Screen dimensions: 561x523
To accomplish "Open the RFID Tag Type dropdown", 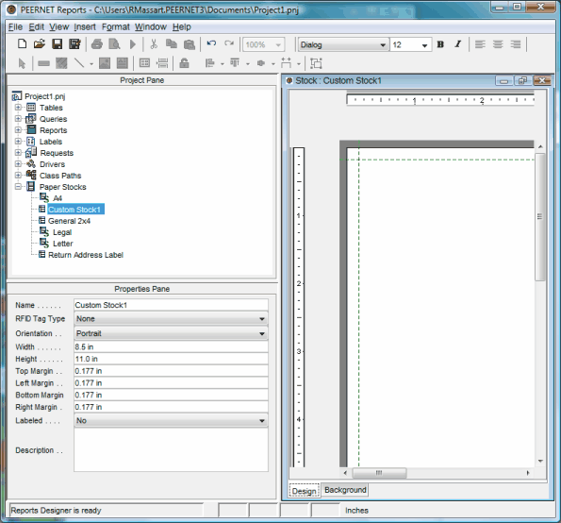I will pos(171,319).
